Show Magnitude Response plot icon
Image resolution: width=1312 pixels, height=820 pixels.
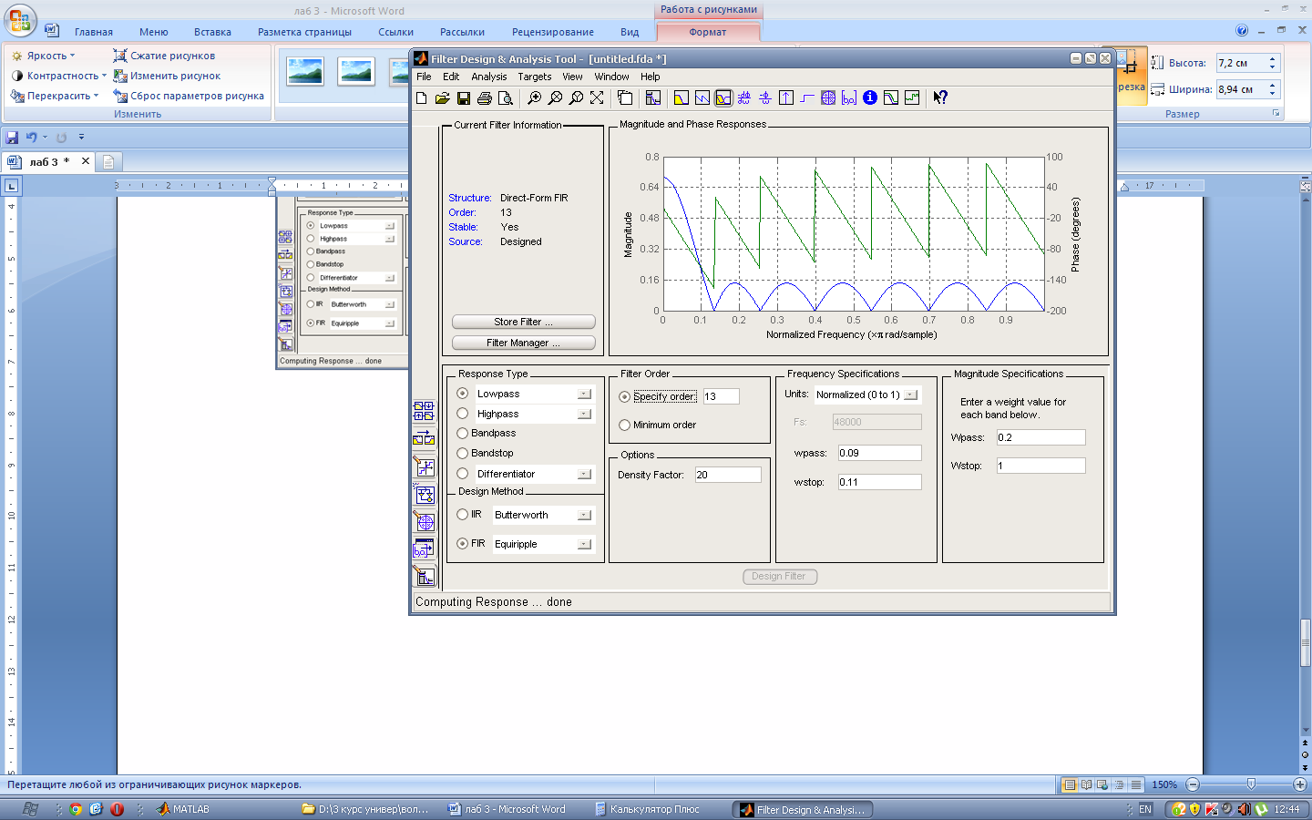coord(682,97)
